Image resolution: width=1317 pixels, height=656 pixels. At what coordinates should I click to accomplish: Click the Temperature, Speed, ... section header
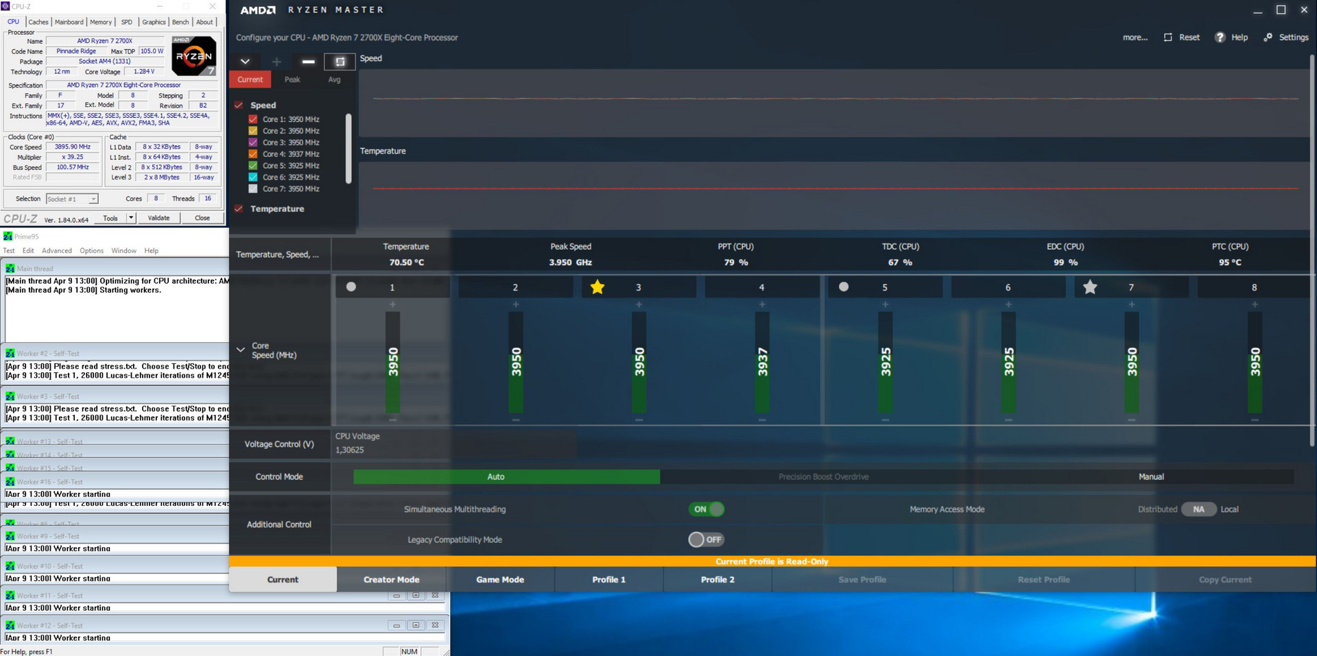point(278,254)
